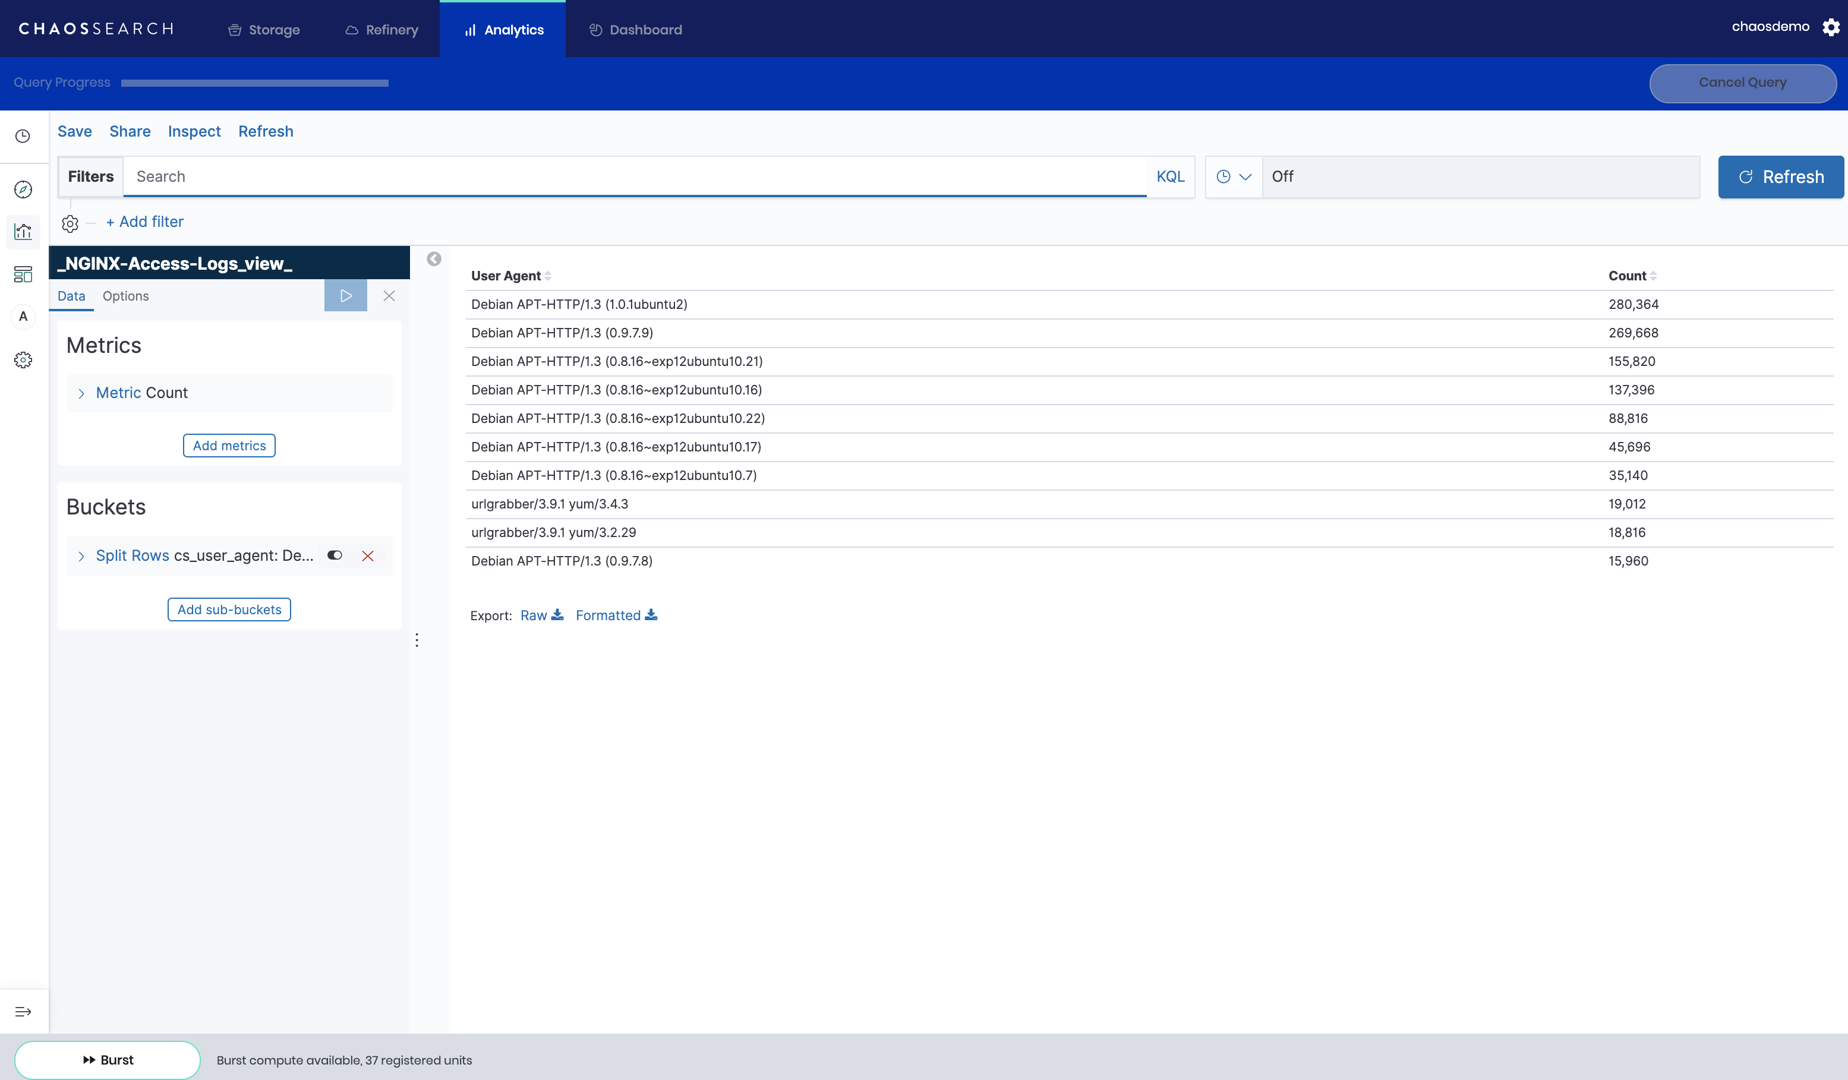1848x1080 pixels.
Task: Open the Dashboard layout icon in sidebar
Action: pyautogui.click(x=23, y=274)
